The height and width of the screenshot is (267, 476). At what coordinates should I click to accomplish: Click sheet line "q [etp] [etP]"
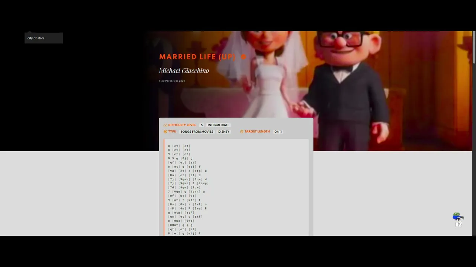(181, 212)
